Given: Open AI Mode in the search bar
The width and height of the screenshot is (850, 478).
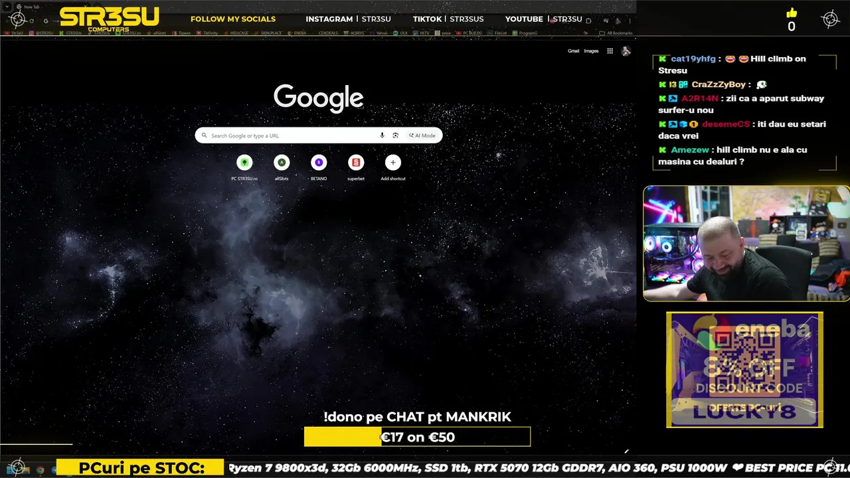Looking at the screenshot, I should coord(422,135).
